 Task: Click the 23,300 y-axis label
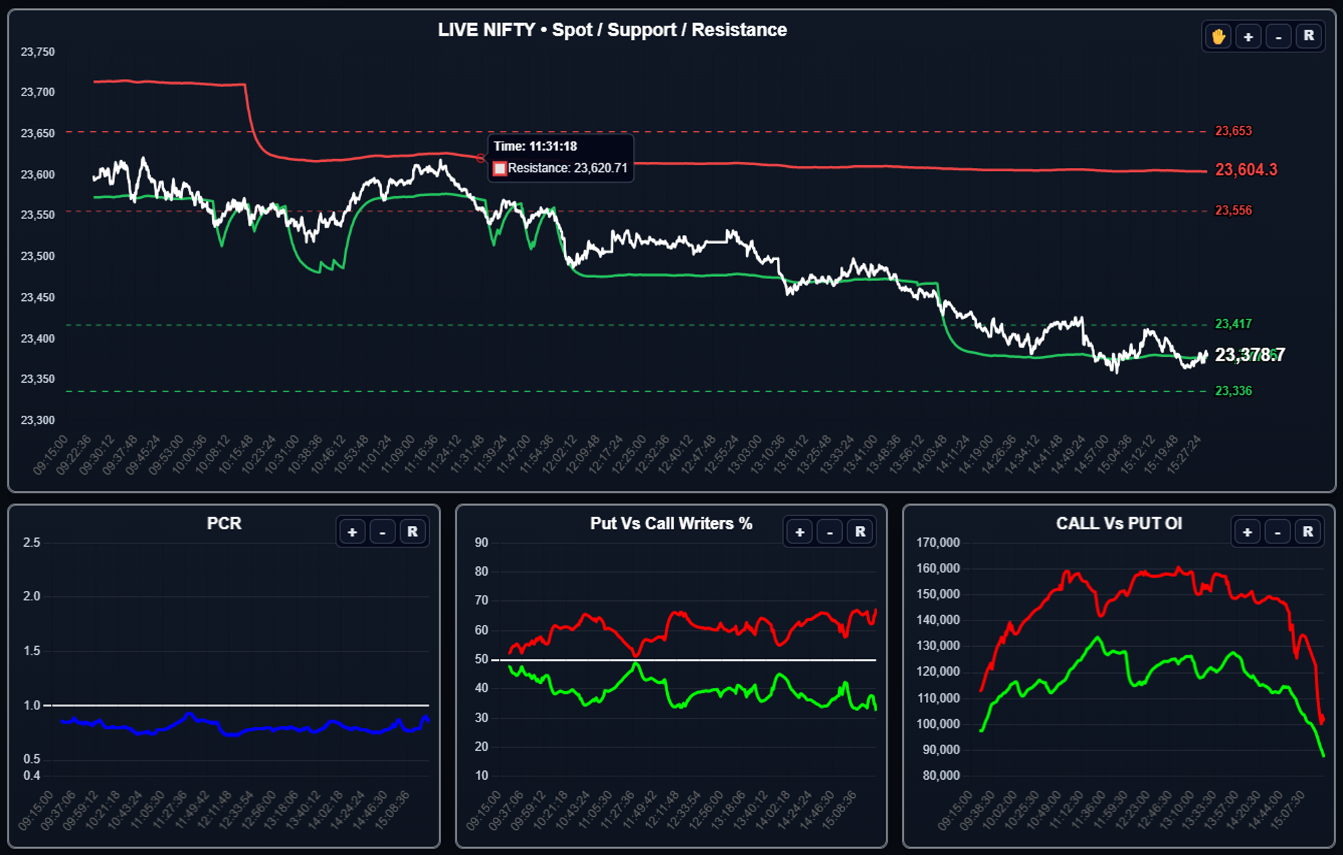[x=38, y=420]
